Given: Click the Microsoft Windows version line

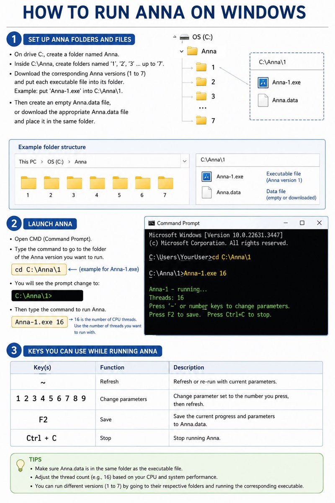Looking at the screenshot, I should [x=216, y=235].
